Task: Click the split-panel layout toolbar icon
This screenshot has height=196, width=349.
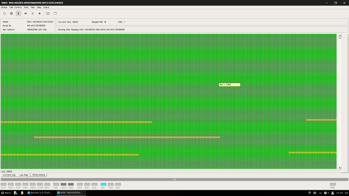Action: (x=48, y=14)
